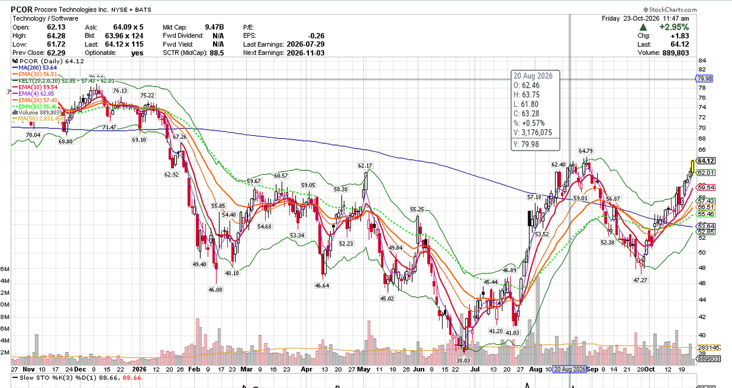The height and width of the screenshot is (388, 732).
Task: Click the 46.64 April low annotation
Action: (x=322, y=286)
